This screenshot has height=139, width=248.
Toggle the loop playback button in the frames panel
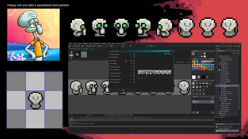coord(71,55)
